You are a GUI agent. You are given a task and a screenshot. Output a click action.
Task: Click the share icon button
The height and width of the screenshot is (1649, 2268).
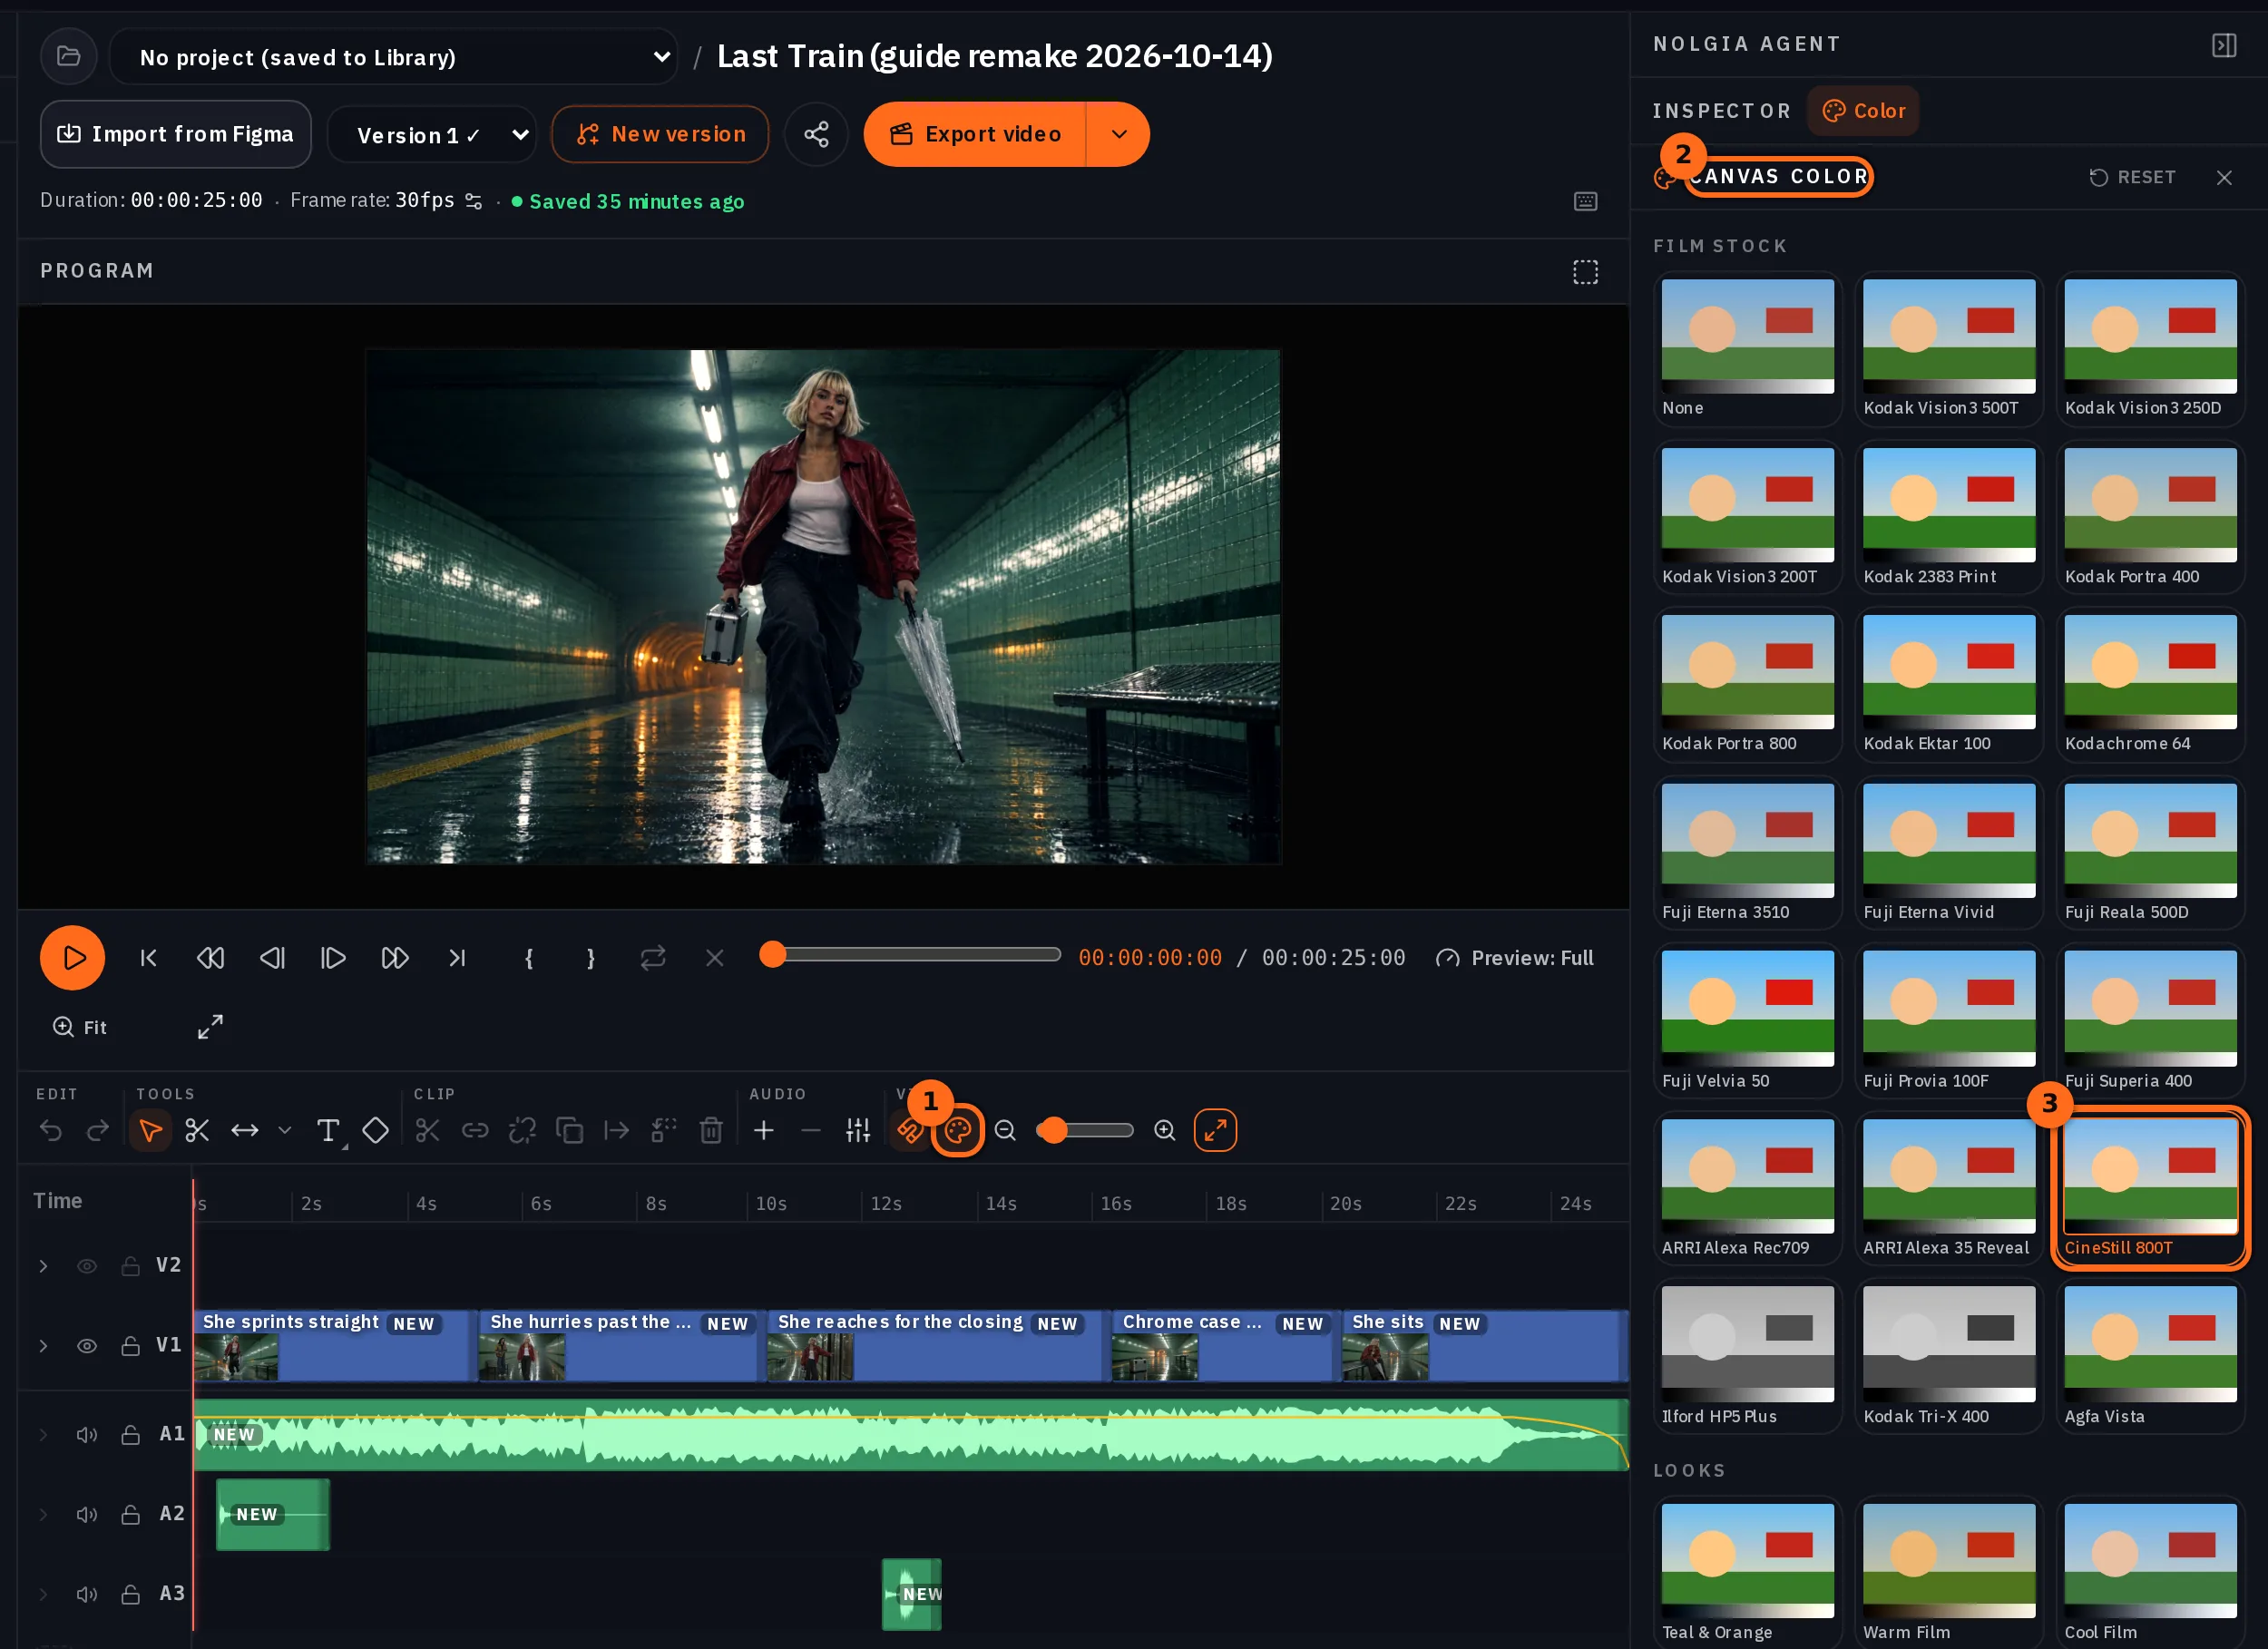coord(816,134)
